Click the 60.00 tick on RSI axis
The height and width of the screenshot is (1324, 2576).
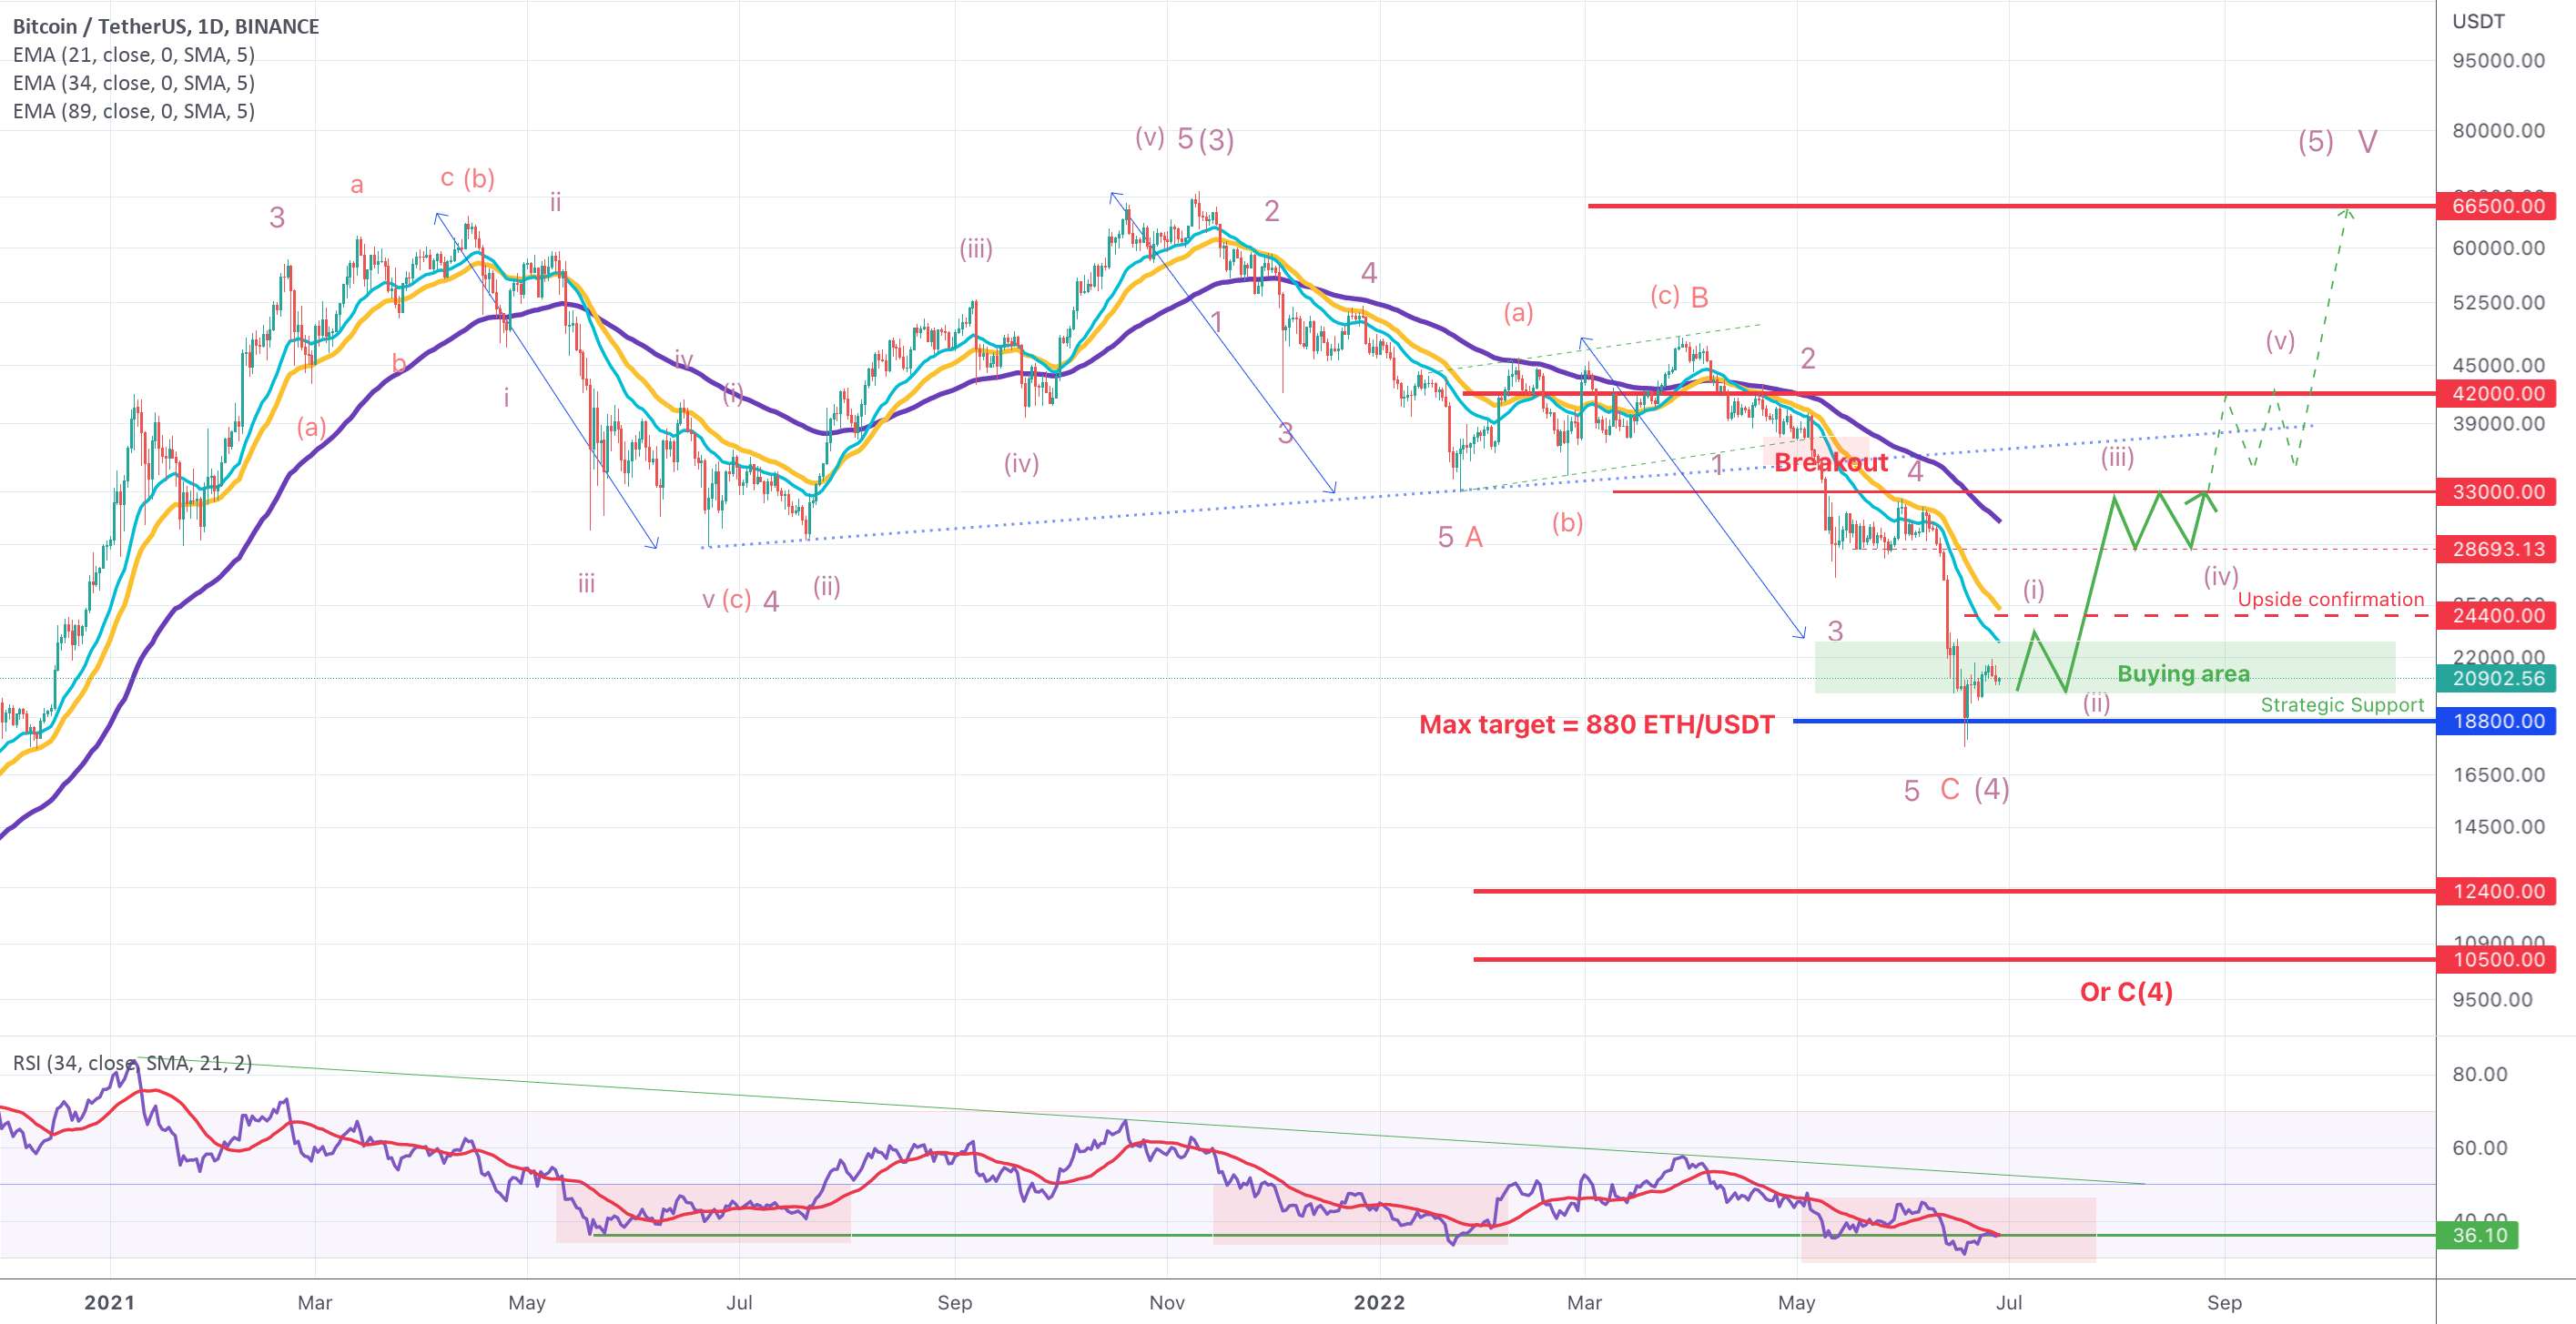[x=2480, y=1147]
